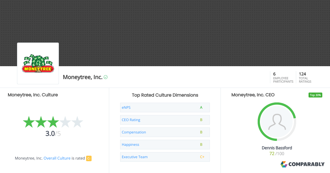Click the Moneytree company logo
This screenshot has height=173, width=330.
coord(38,63)
